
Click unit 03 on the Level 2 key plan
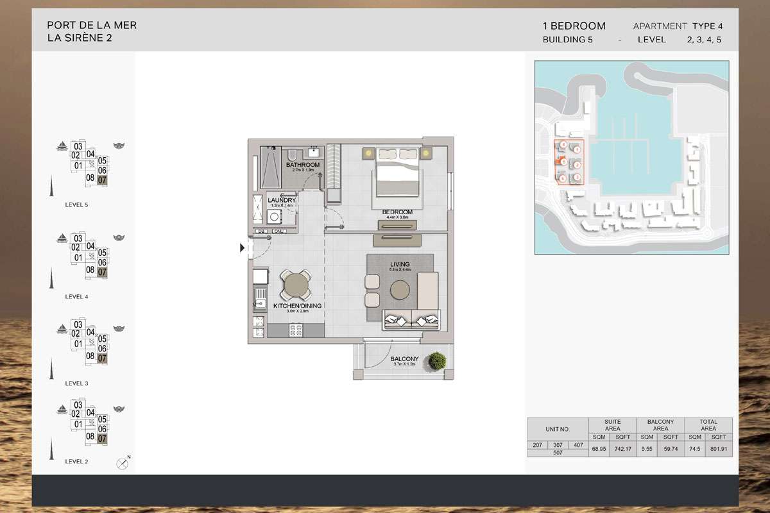[78, 405]
